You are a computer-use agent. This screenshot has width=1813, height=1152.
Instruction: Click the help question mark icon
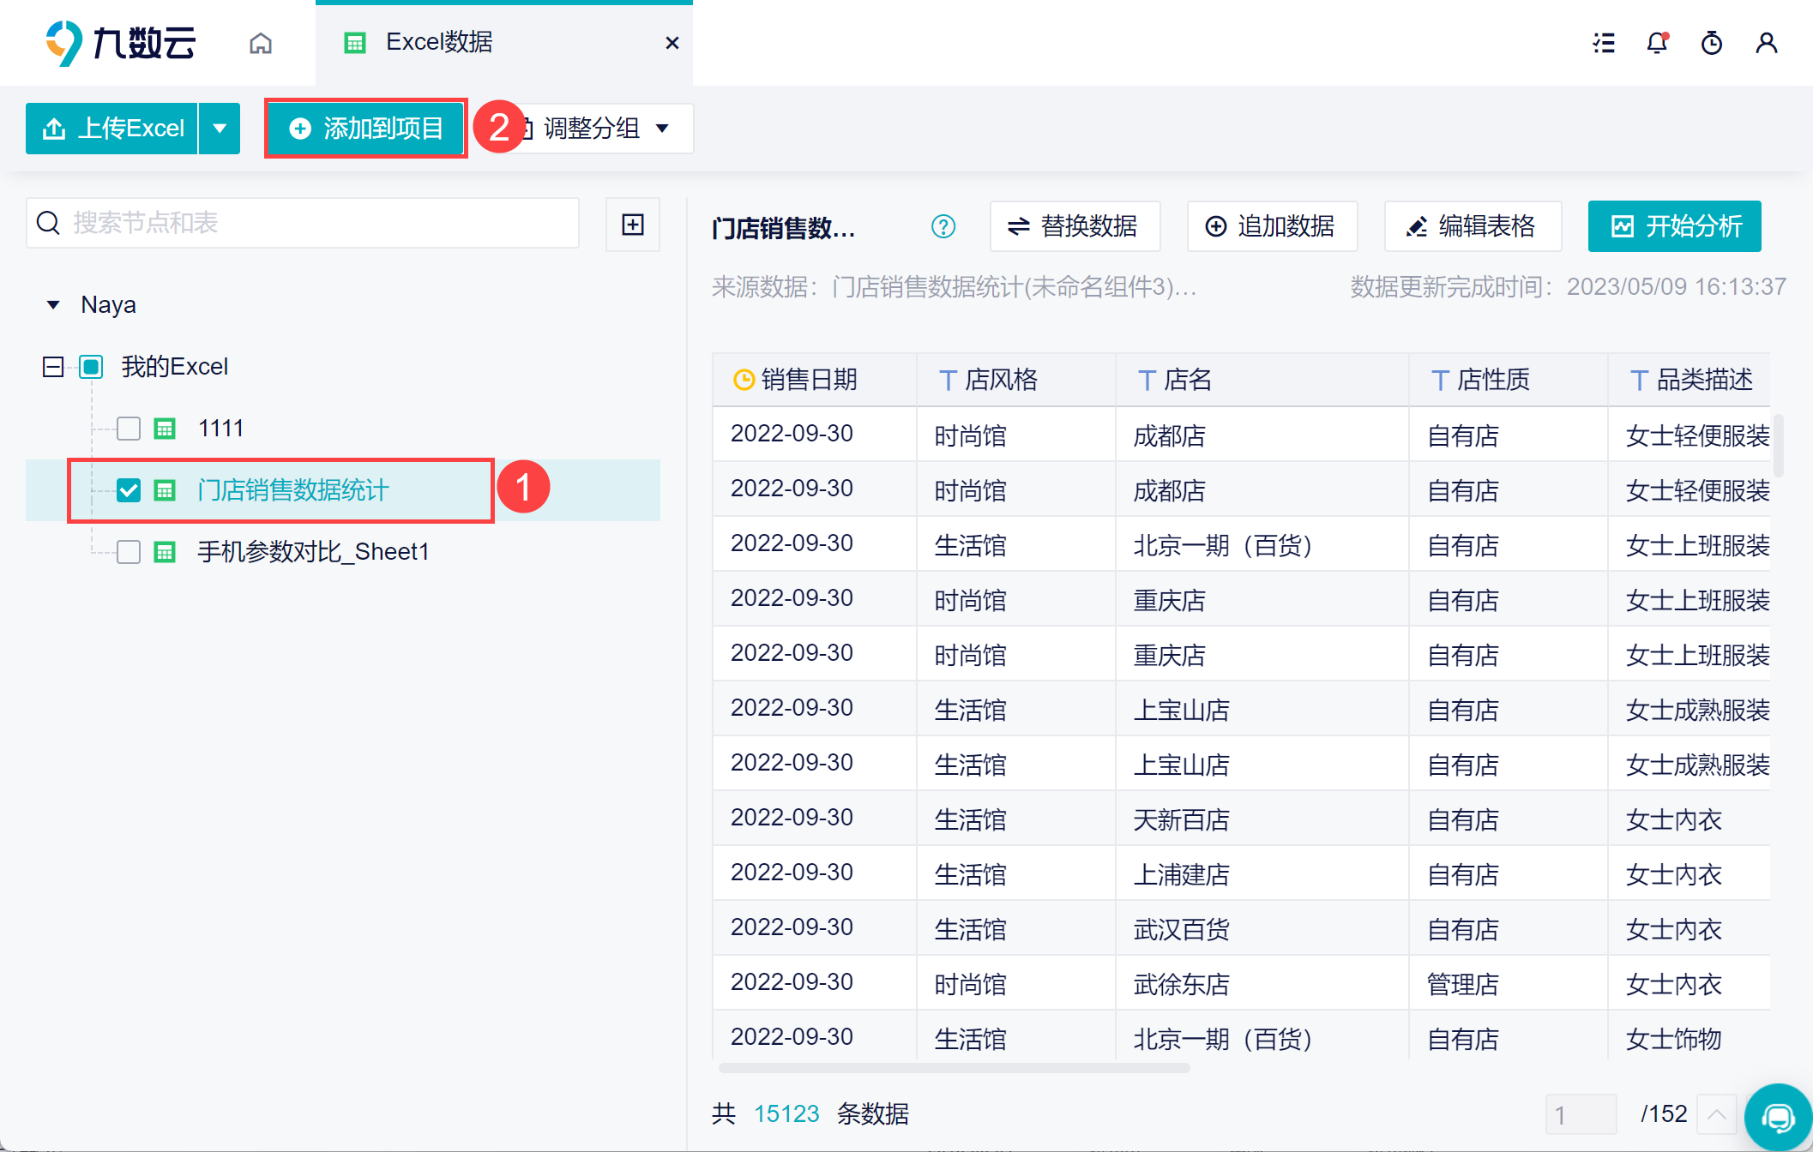pyautogui.click(x=943, y=226)
